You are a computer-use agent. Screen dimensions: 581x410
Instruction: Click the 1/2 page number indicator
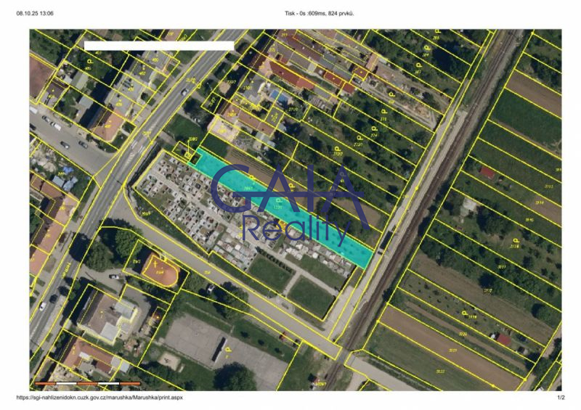[x=560, y=398]
